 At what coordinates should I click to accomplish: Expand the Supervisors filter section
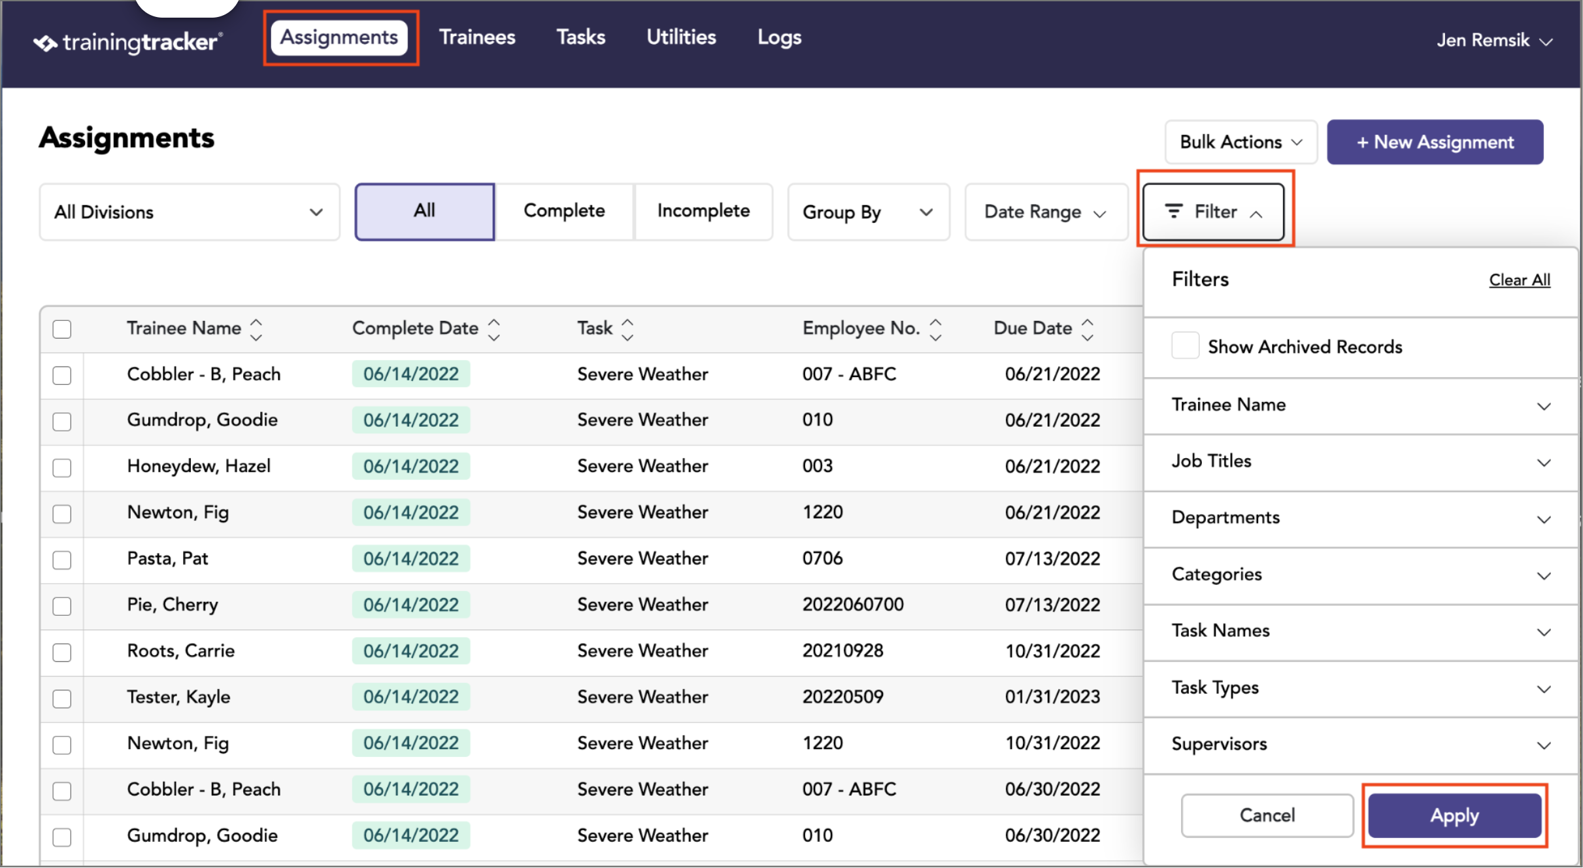(1361, 744)
